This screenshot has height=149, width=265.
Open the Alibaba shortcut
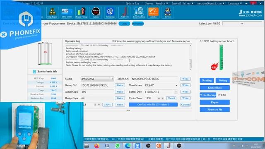153,12
